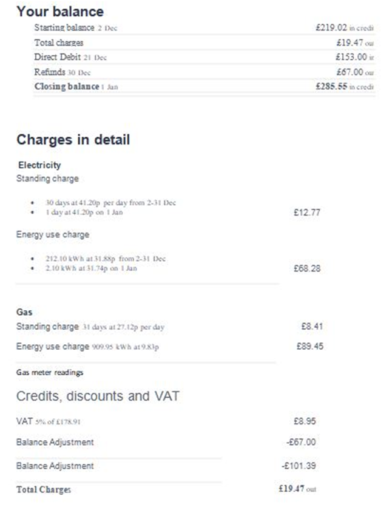Select the Gas section label

click(24, 312)
